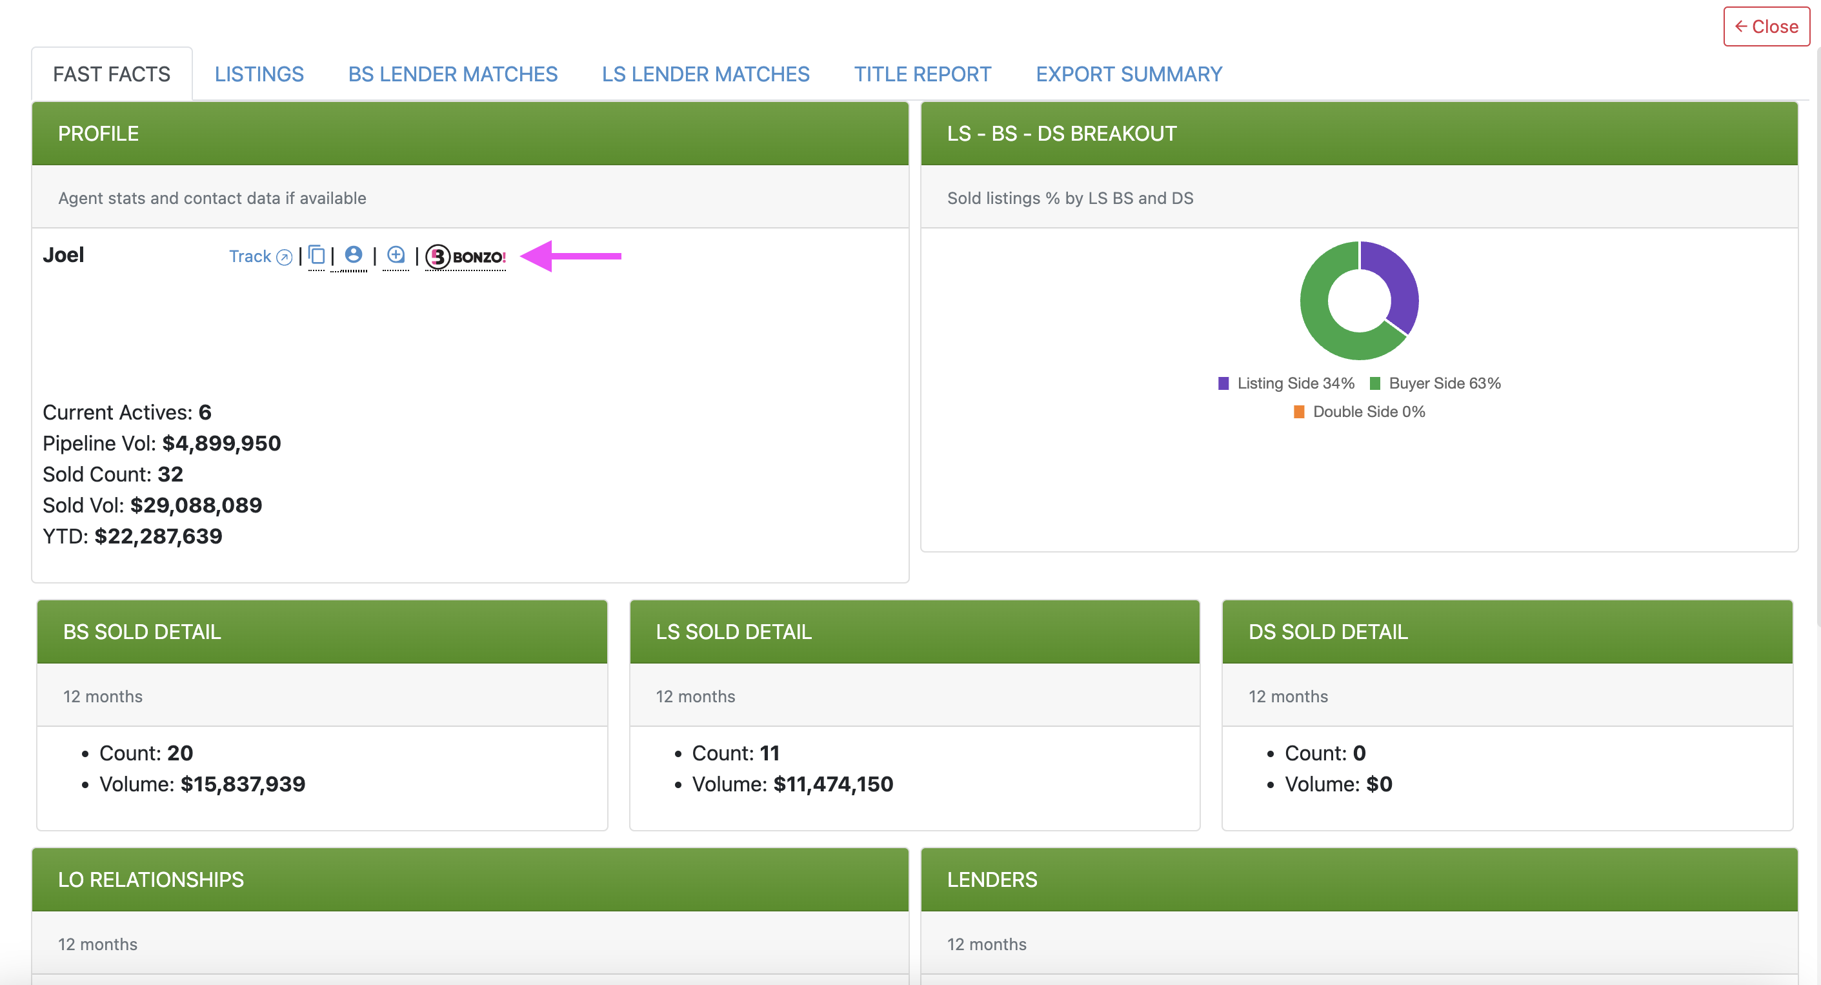The image size is (1821, 985).
Task: Open the LS LENDER MATCHES tab
Action: (705, 74)
